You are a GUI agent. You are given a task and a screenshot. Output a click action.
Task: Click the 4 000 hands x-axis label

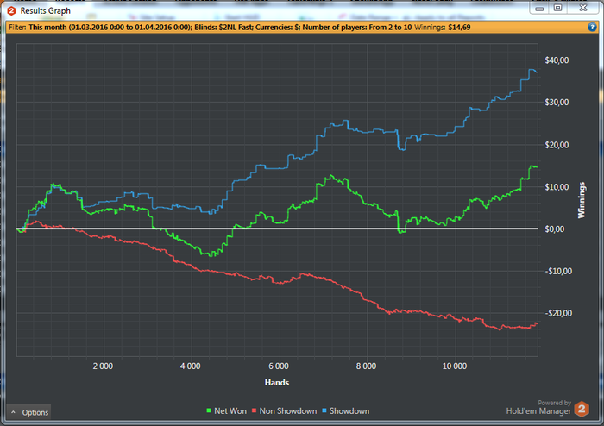click(191, 366)
